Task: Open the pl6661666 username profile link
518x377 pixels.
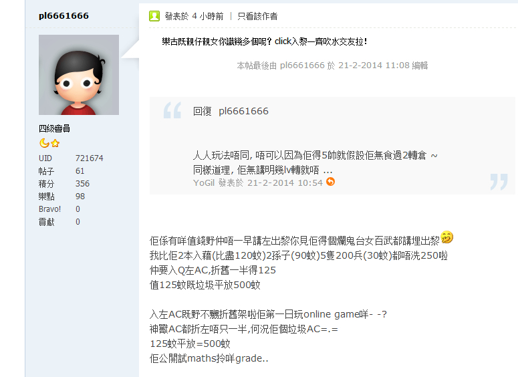Action: [x=63, y=15]
